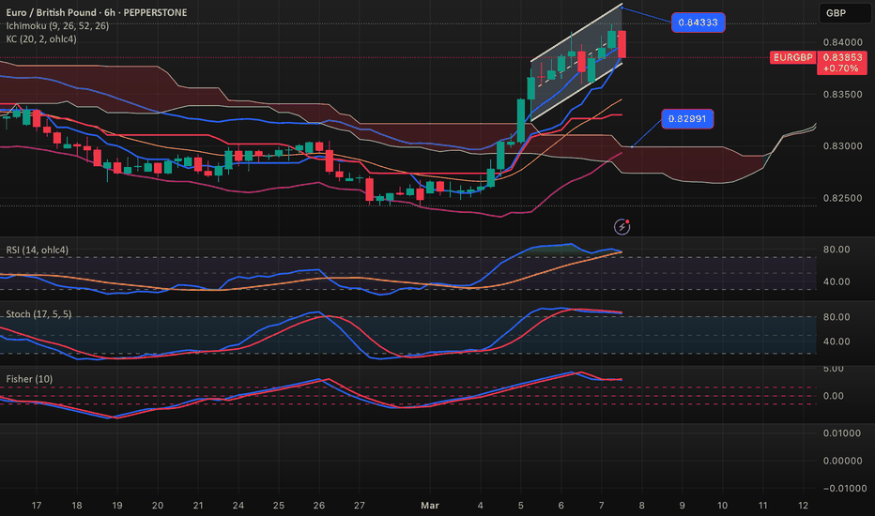Viewport: 875px width, 516px height.
Task: Click date 12 on time axis
Action: 803,506
